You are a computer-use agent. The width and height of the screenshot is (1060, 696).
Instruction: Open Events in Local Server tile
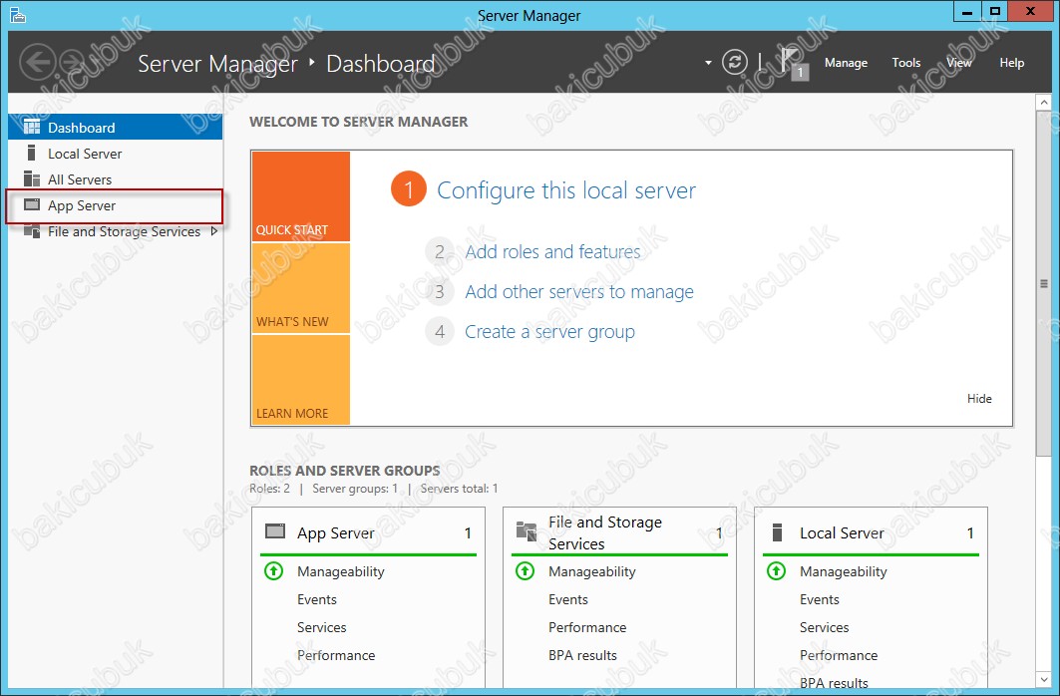tap(820, 599)
